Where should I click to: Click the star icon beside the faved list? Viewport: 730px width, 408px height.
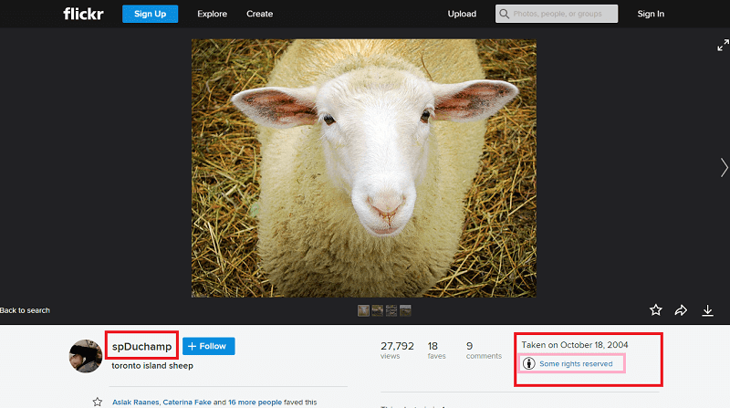98,402
